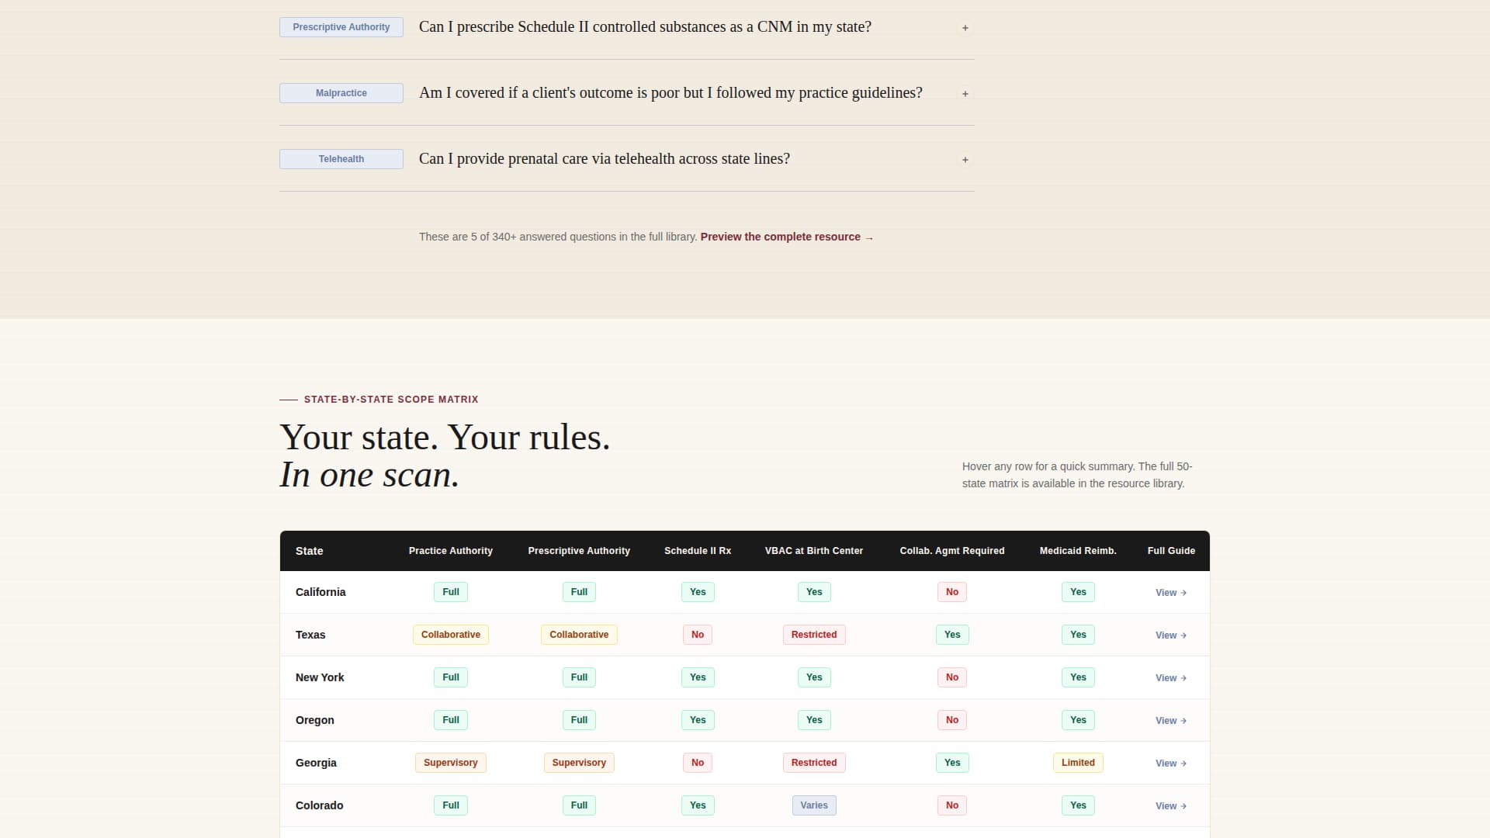
Task: Open New York full guide View link
Action: (1171, 678)
